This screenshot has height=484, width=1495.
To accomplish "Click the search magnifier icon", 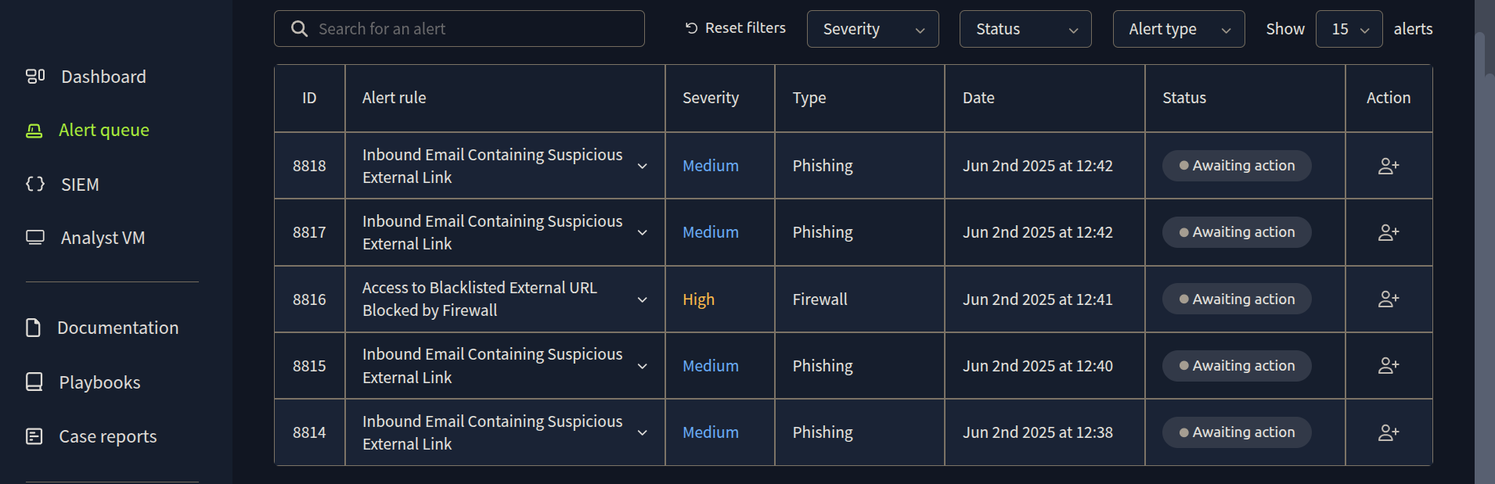I will pos(299,28).
